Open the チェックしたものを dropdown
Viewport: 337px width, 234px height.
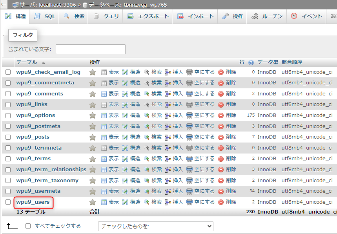coord(156,226)
